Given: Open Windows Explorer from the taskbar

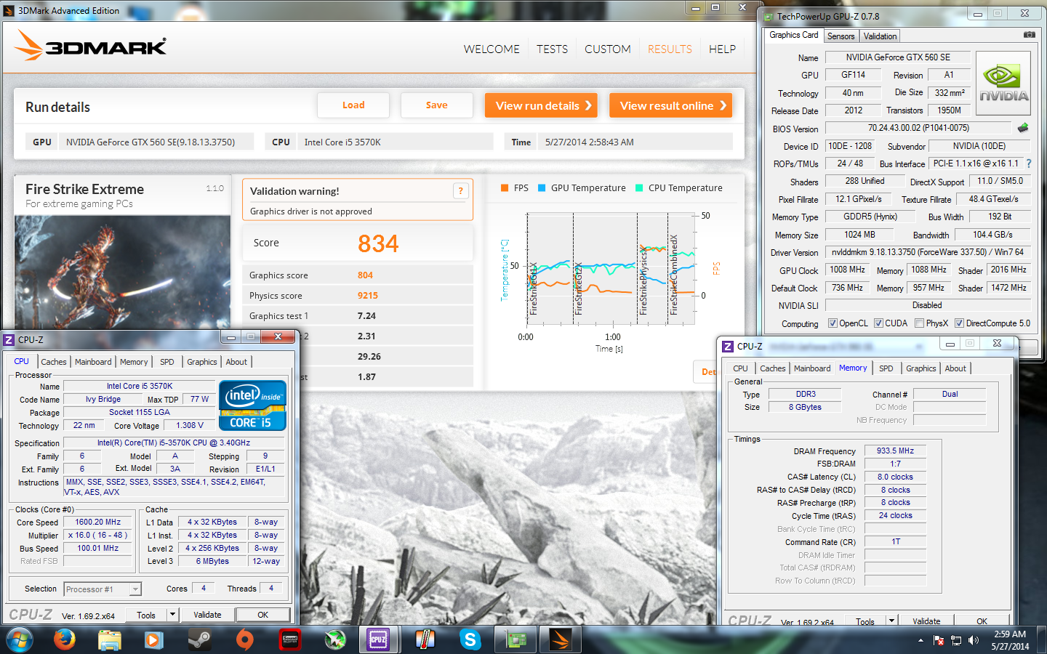Looking at the screenshot, I should coord(110,639).
